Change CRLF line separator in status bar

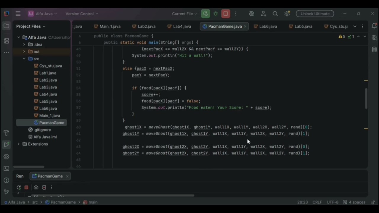point(317,202)
